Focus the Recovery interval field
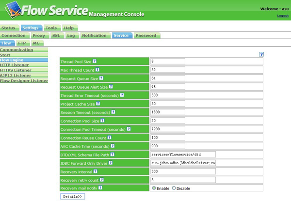This screenshot has width=291, height=203. pos(183,172)
